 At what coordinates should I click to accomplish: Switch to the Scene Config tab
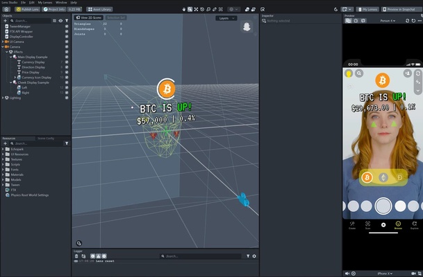(x=46, y=138)
